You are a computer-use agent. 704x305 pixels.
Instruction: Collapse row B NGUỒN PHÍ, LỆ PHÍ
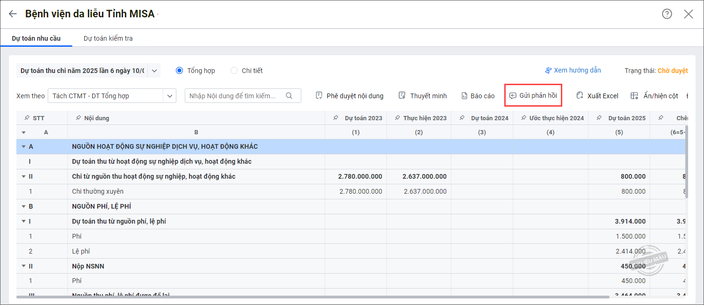click(23, 206)
